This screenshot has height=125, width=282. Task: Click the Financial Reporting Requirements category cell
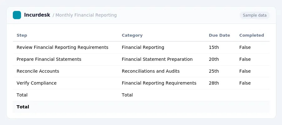[159, 83]
